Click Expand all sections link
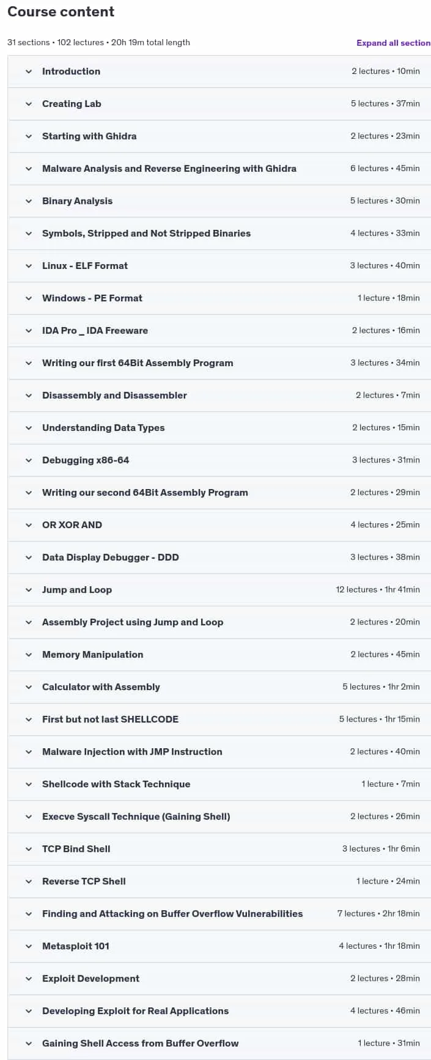431x1060 pixels. click(x=393, y=43)
